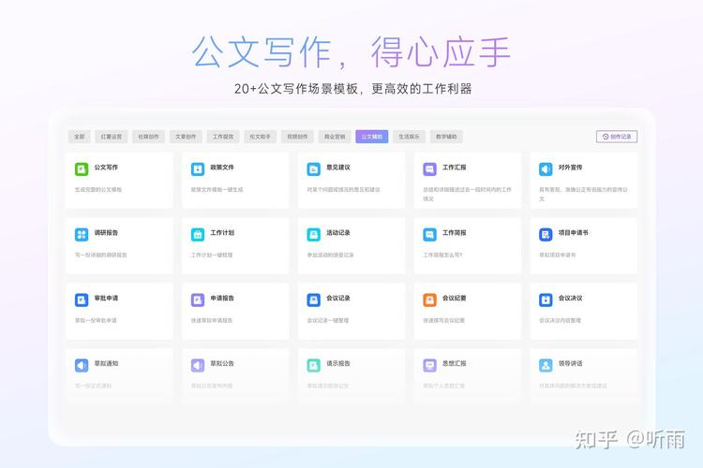Click the 会议决议 title text
The image size is (703, 468).
[570, 299]
